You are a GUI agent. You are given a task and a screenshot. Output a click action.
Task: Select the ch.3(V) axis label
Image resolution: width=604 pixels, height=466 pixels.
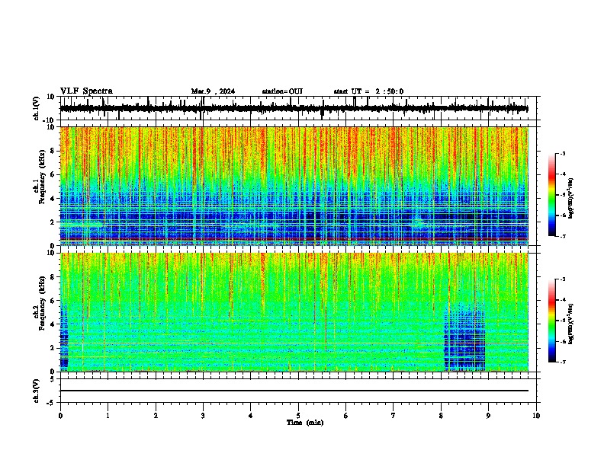[x=37, y=391]
